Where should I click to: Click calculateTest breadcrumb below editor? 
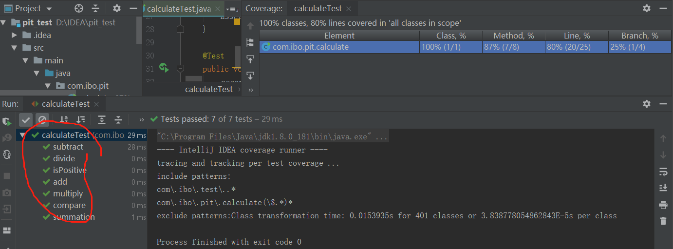(x=209, y=89)
